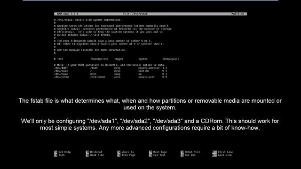Click the Where Is shortcut label
Image resolution: width=301 pixels, height=169 pixels.
127,152
